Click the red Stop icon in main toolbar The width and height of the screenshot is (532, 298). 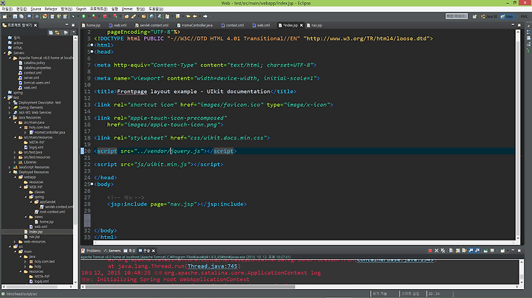[x=105, y=16]
